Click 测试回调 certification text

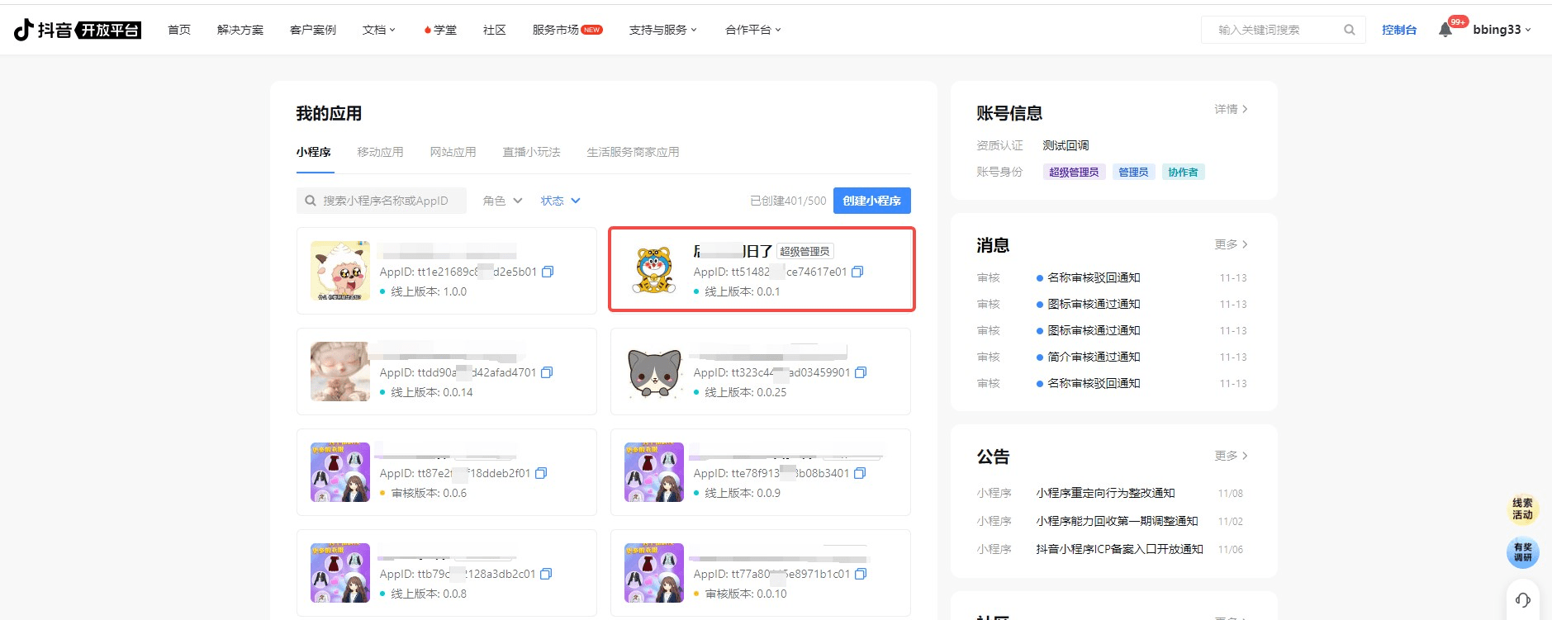click(x=1066, y=145)
